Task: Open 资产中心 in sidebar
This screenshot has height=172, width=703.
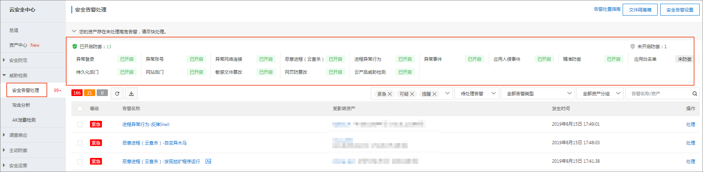Action: click(x=18, y=45)
